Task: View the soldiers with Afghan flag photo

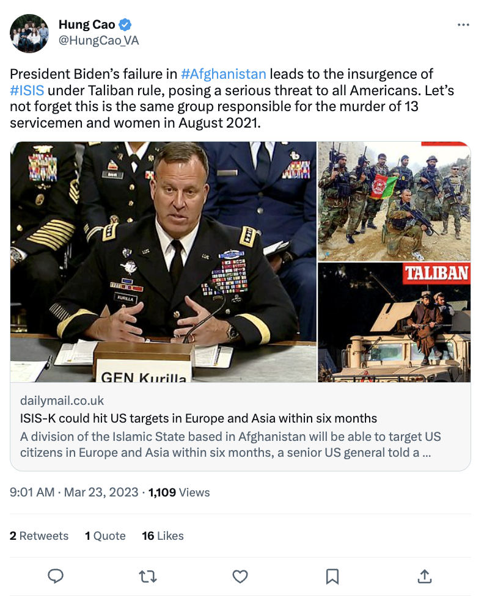Action: pos(394,202)
